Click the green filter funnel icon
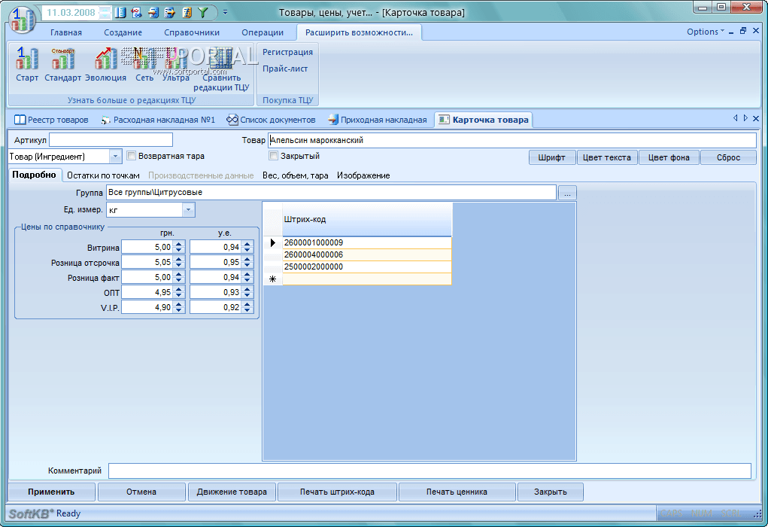This screenshot has width=768, height=527. [x=202, y=13]
